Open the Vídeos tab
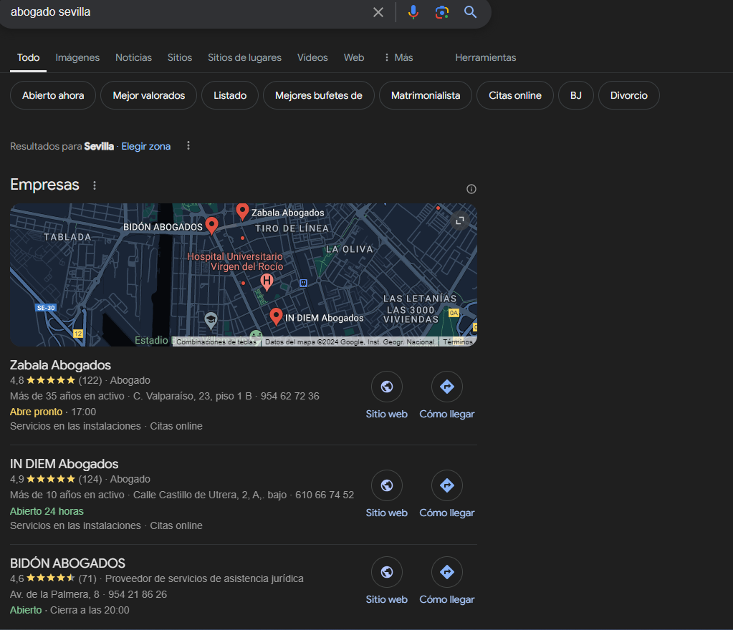 click(312, 57)
